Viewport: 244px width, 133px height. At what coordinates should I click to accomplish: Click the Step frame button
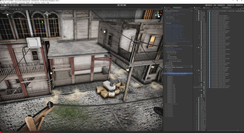[x=125, y=5]
